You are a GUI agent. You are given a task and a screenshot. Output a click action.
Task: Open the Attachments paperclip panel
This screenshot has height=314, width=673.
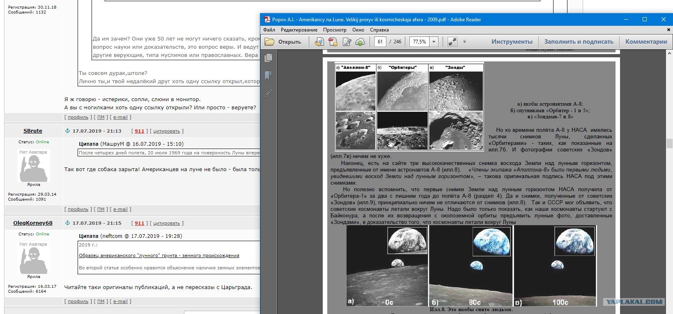pyautogui.click(x=269, y=93)
